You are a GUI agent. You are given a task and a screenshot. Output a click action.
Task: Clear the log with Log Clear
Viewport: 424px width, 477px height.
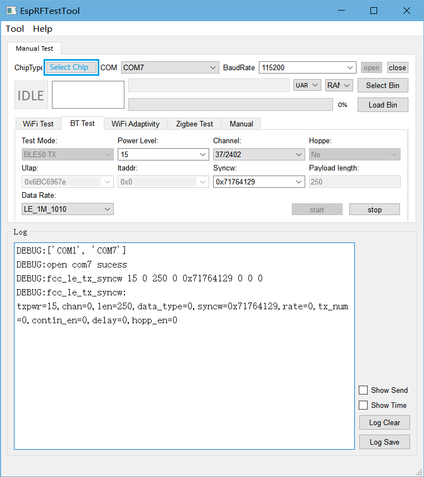pyautogui.click(x=384, y=422)
